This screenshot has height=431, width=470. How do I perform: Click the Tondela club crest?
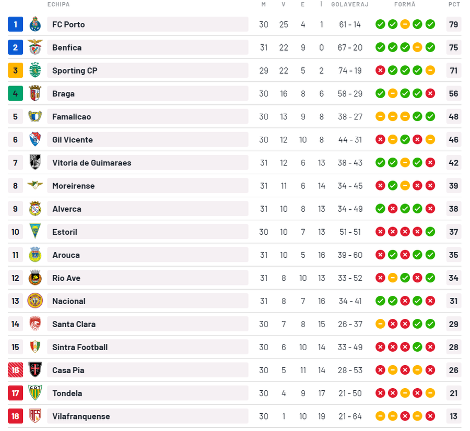click(x=35, y=393)
